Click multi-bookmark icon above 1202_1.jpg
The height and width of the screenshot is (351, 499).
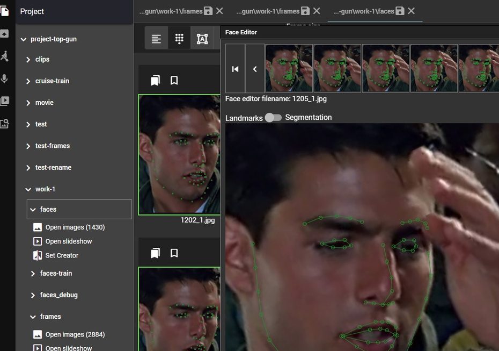pyautogui.click(x=155, y=80)
